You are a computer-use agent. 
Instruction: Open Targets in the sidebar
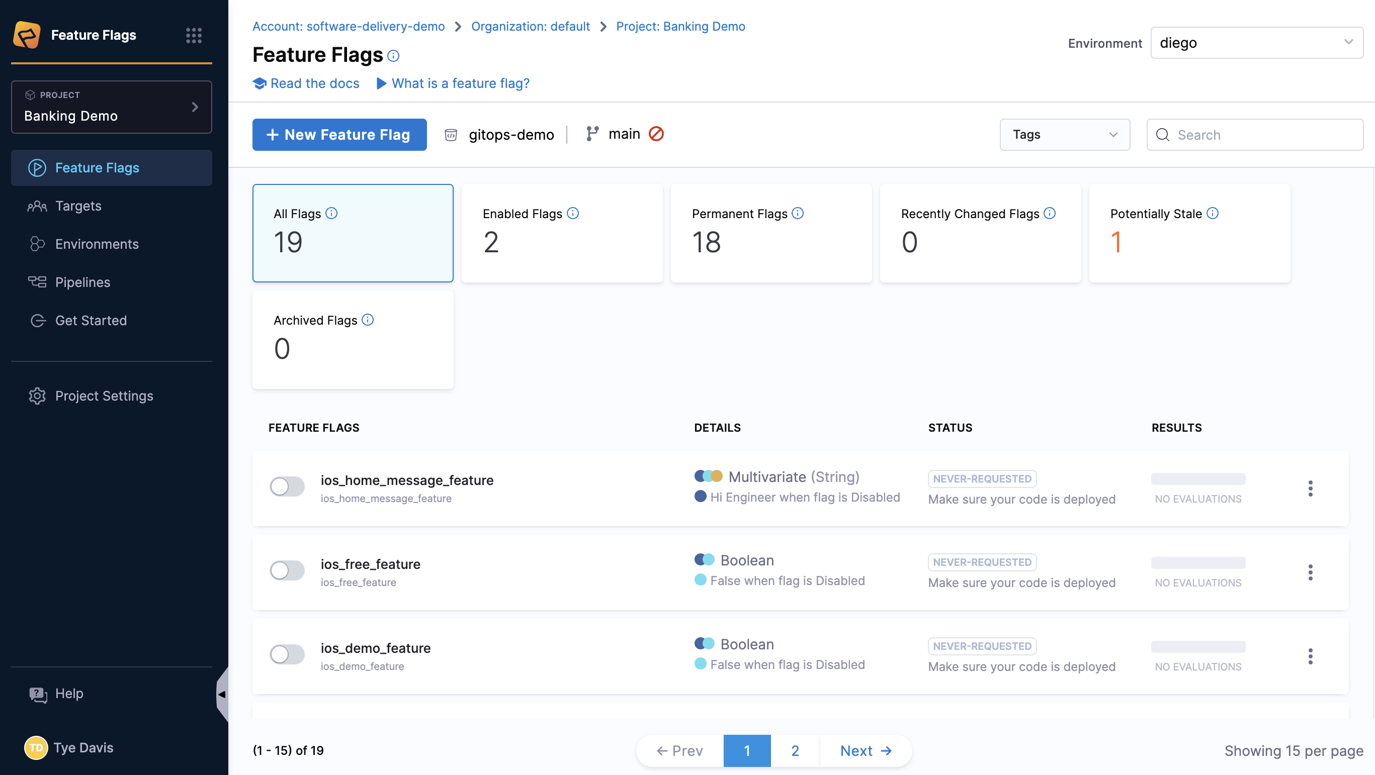click(x=112, y=206)
